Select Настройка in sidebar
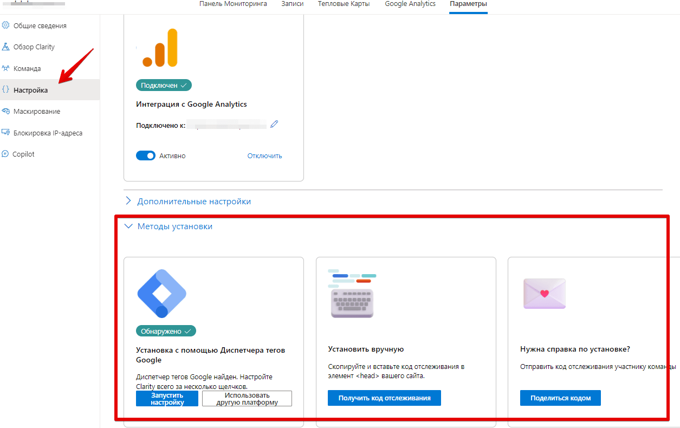The image size is (680, 428). [x=50, y=90]
